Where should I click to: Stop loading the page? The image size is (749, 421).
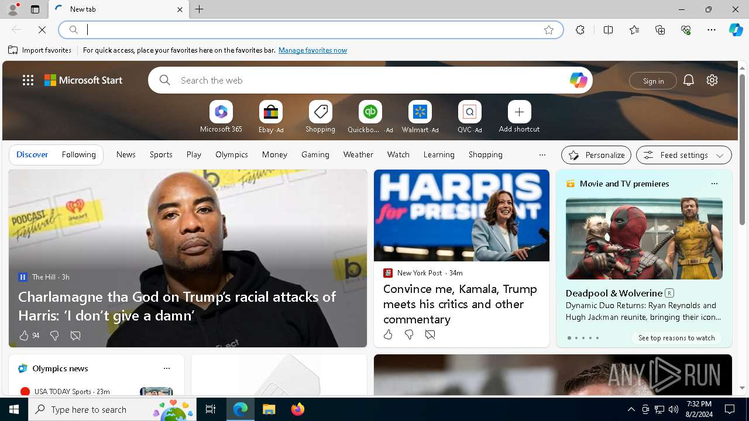click(42, 29)
